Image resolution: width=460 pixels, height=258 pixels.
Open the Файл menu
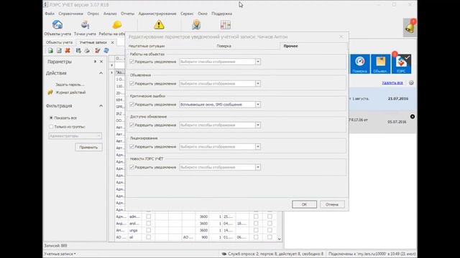pyautogui.click(x=50, y=14)
